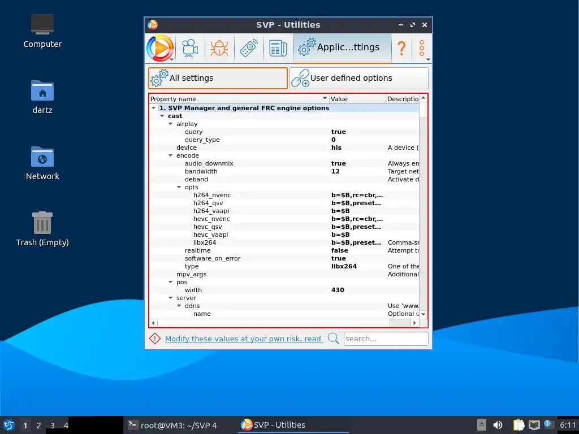The width and height of the screenshot is (579, 434).
Task: Collapse the ddns tree node
Action: click(179, 306)
